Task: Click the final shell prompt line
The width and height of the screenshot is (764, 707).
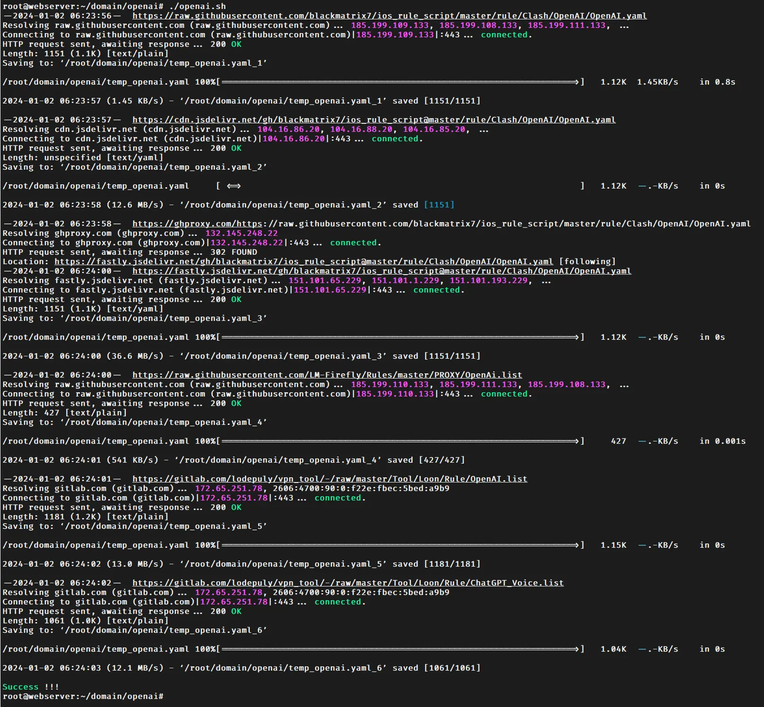Action: (x=83, y=696)
